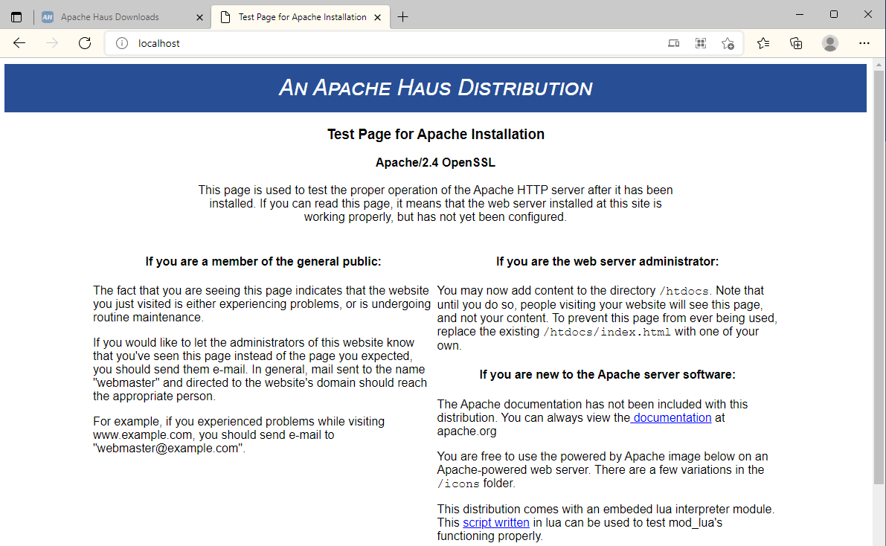The image size is (886, 546).
Task: Open the script written link
Action: point(496,523)
